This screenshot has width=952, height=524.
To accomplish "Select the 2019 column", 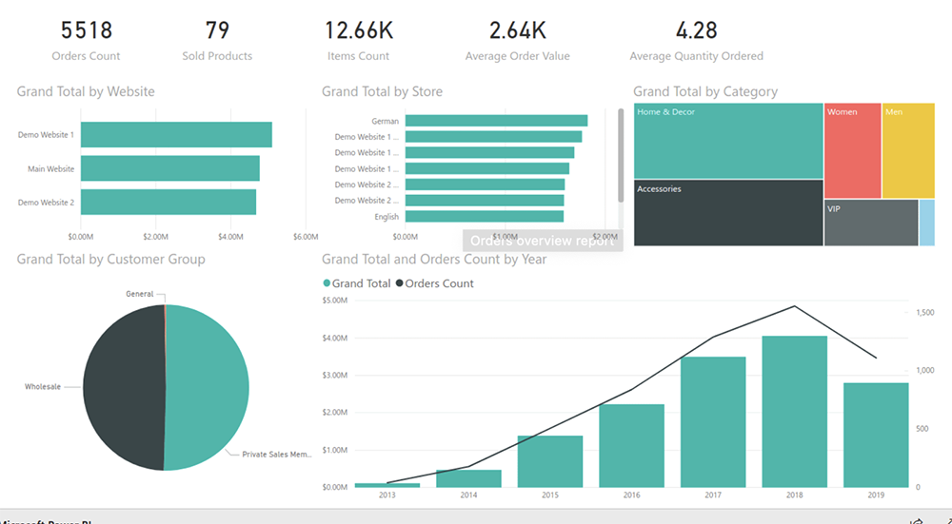I will point(876,435).
